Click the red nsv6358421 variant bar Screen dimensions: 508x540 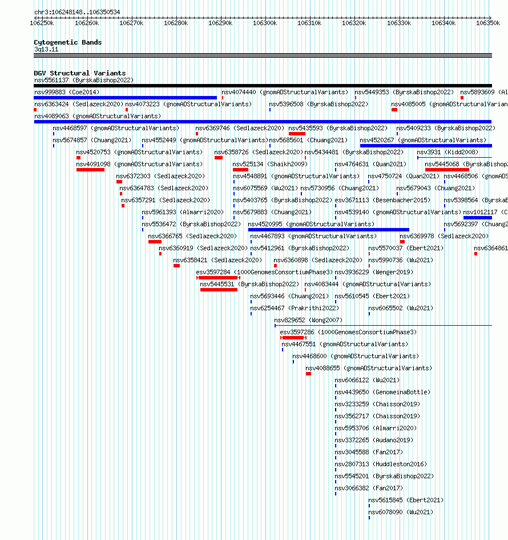(176, 266)
